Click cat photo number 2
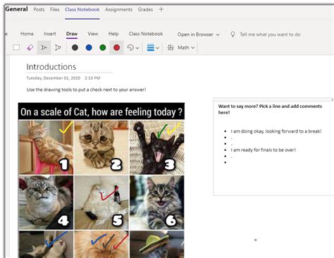334x258 pixels. [101, 147]
